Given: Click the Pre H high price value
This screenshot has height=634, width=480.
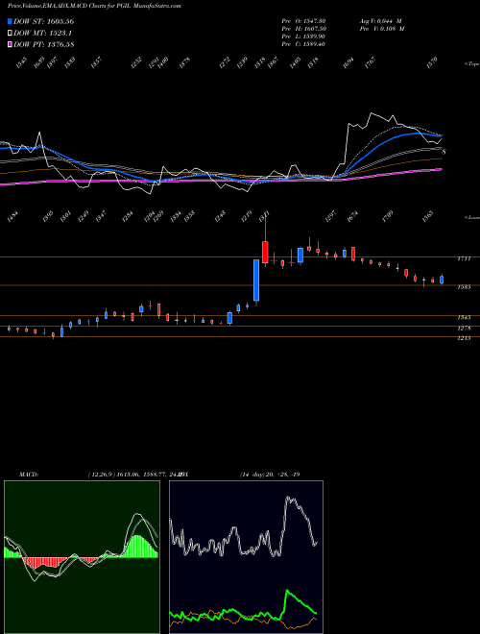Looking at the screenshot, I should tap(303, 29).
